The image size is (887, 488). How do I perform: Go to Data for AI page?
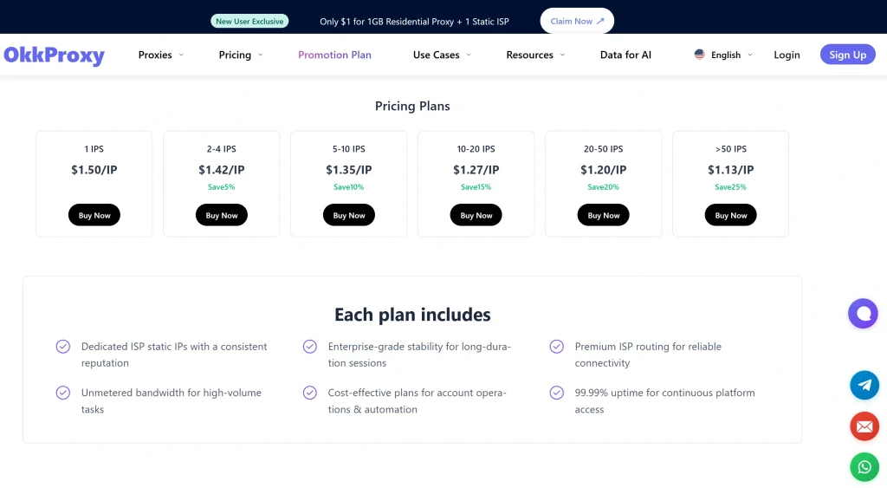click(x=625, y=55)
